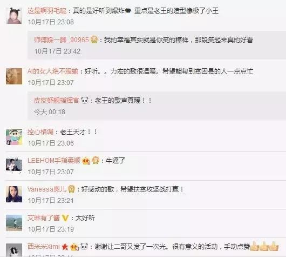
Task: Open username link 师傅踩一脚_90965
Action: click(x=62, y=39)
